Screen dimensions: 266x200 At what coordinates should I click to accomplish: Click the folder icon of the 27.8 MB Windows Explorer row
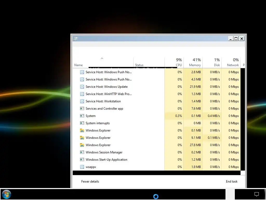82,145
